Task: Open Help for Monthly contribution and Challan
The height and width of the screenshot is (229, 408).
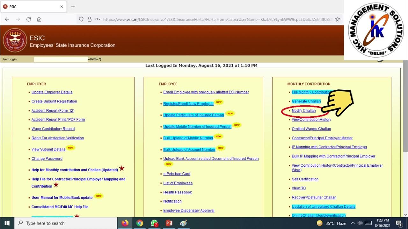Action: [x=75, y=170]
